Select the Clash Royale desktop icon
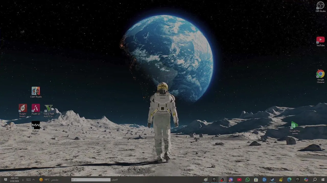This screenshot has width=327, height=183. click(x=36, y=92)
